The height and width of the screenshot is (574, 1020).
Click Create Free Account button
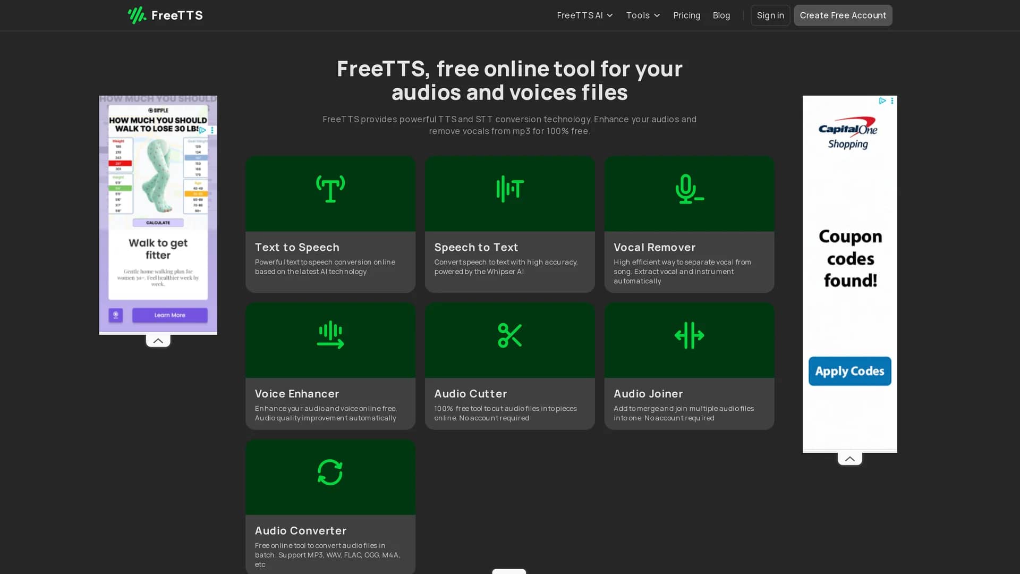(x=843, y=15)
